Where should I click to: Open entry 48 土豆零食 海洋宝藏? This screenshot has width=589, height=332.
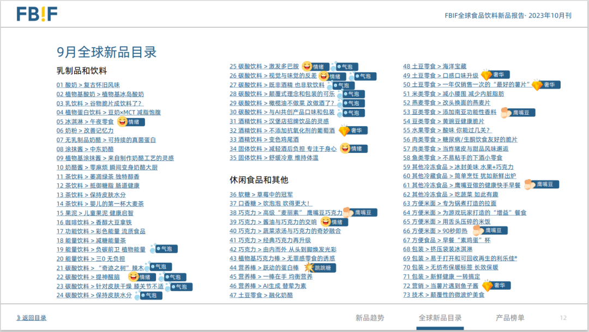point(434,66)
